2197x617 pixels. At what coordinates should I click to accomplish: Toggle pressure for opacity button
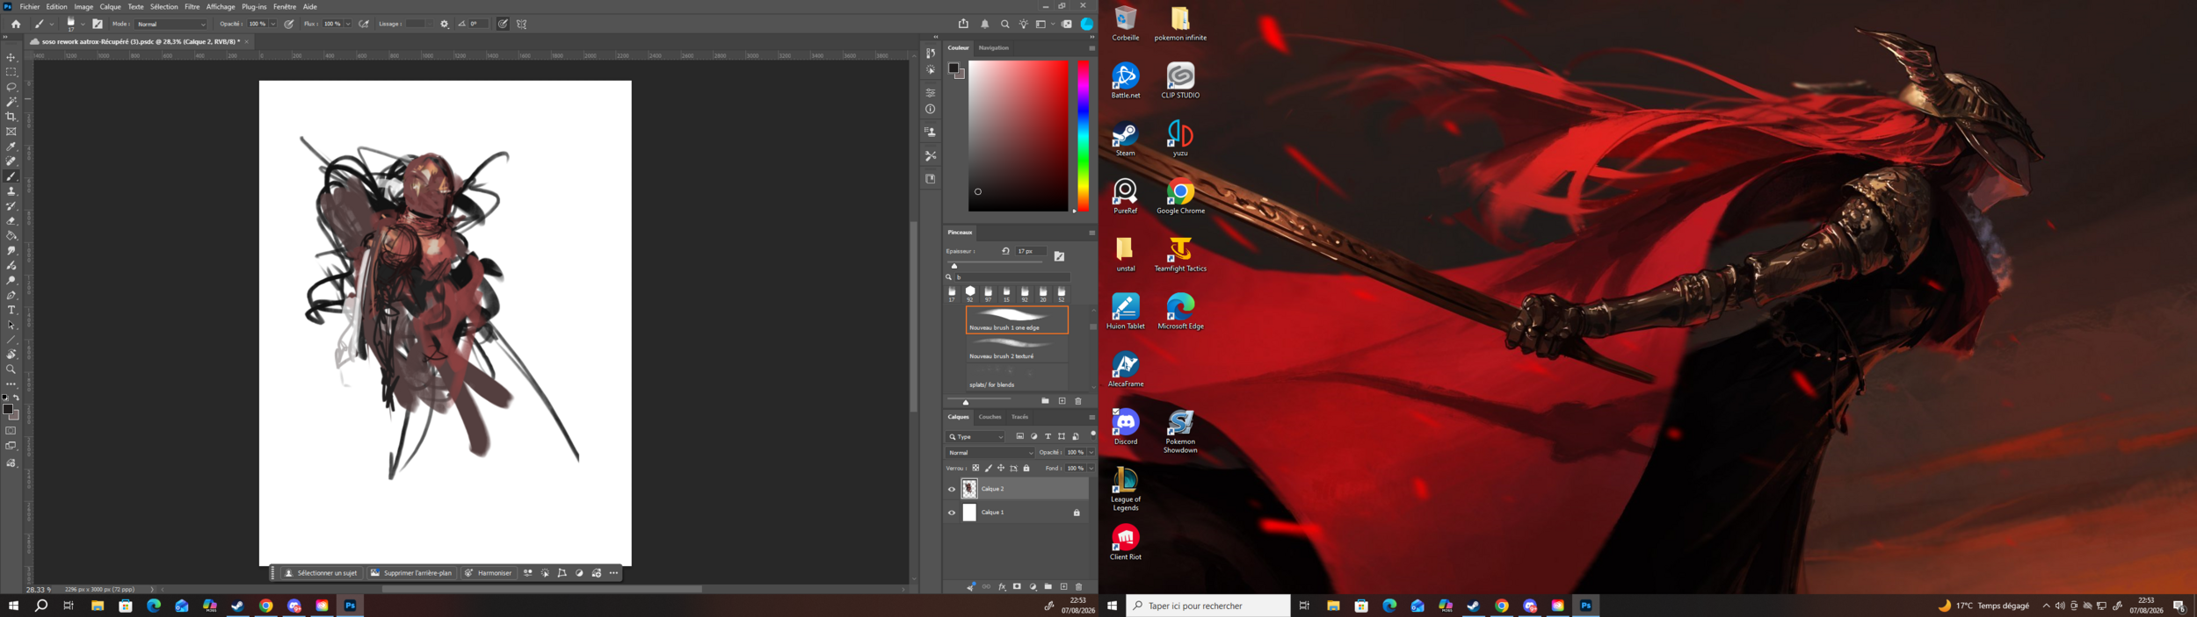click(x=289, y=25)
